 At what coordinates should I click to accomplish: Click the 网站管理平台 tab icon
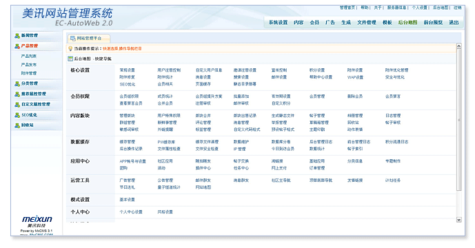click(x=72, y=39)
